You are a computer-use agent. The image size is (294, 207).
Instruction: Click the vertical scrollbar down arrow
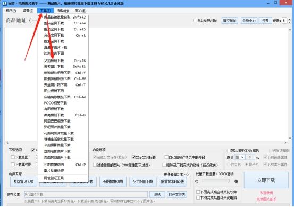click(x=290, y=138)
